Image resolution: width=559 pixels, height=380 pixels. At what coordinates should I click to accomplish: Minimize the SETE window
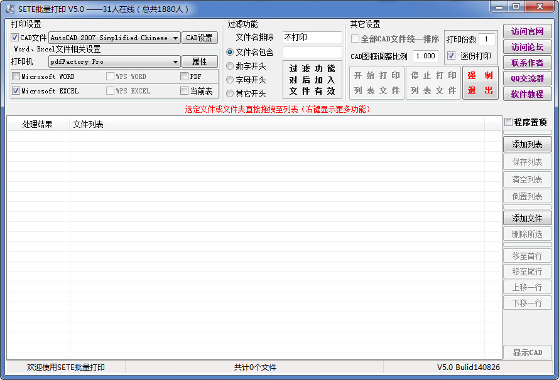499,7
